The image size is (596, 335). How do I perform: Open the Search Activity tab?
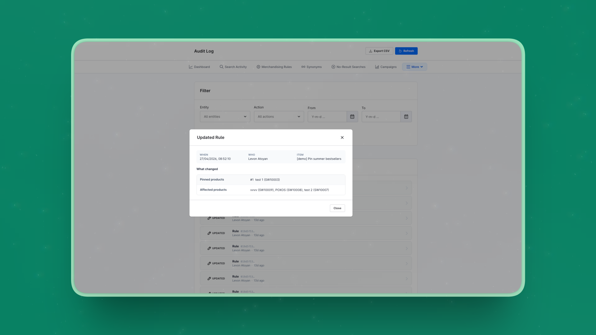[233, 67]
